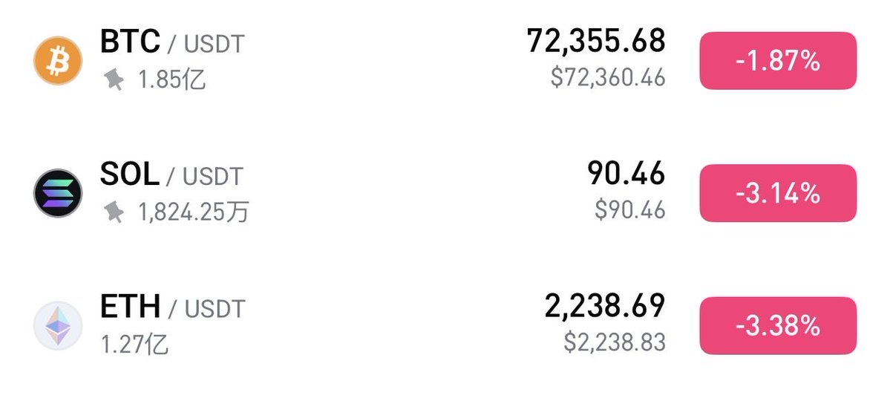
Task: Click ETH last price 2,238.69
Action: coord(604,306)
